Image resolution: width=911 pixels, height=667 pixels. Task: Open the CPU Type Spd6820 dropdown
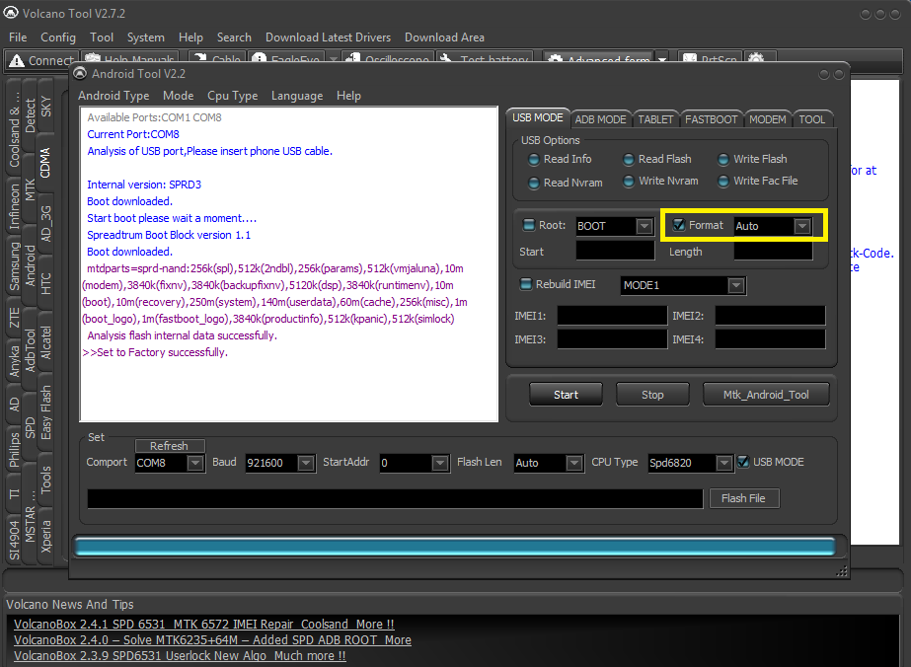pos(723,463)
